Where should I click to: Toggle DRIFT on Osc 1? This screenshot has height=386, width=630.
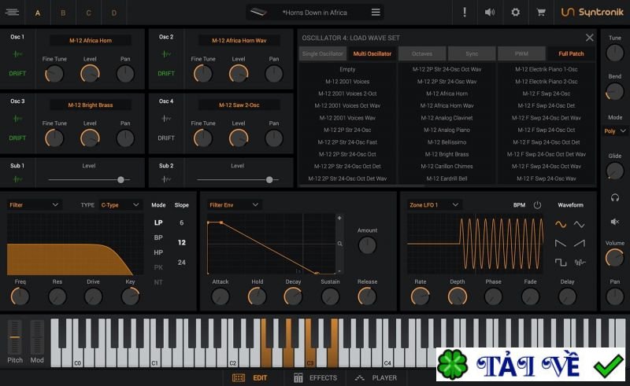(17, 73)
